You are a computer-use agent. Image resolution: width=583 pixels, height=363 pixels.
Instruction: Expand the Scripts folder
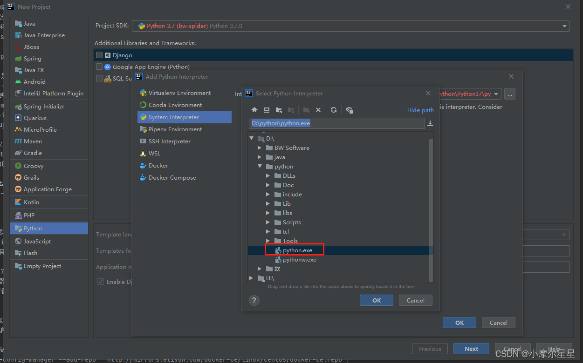268,222
